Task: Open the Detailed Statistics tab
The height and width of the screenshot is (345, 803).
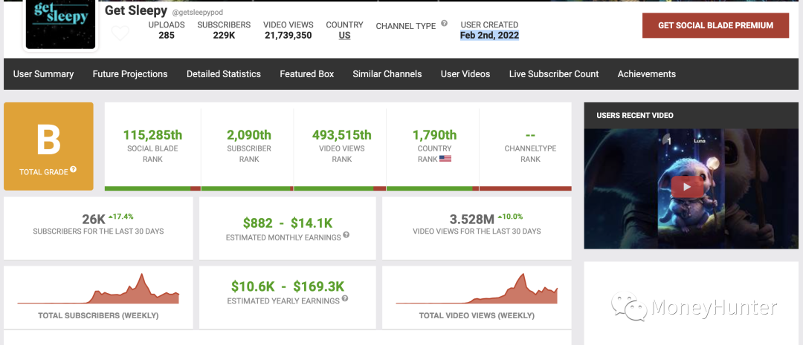Action: tap(224, 74)
